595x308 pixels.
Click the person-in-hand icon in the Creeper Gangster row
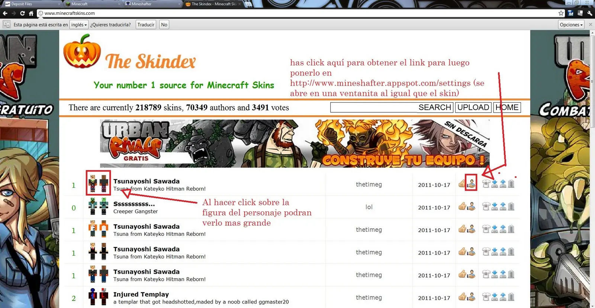click(471, 206)
